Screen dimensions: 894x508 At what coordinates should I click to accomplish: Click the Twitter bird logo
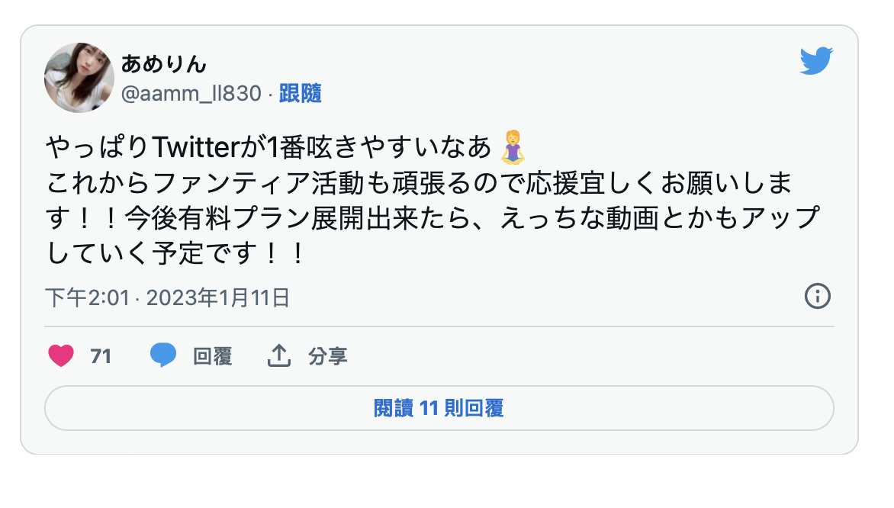point(816,61)
